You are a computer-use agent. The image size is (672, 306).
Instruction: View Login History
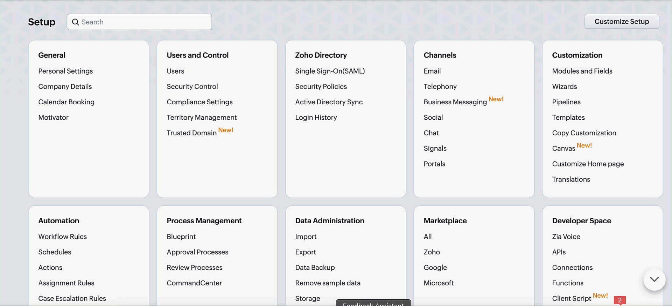click(x=316, y=118)
